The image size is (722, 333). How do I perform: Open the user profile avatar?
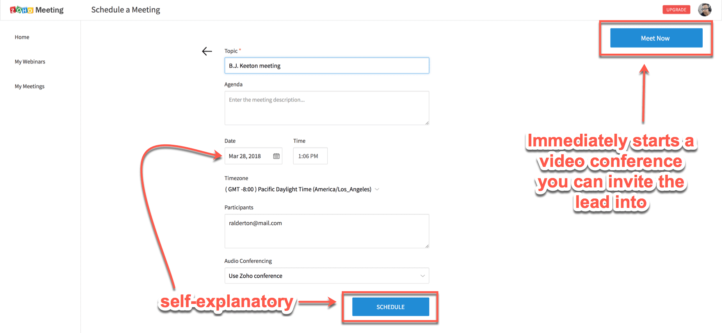click(x=705, y=9)
